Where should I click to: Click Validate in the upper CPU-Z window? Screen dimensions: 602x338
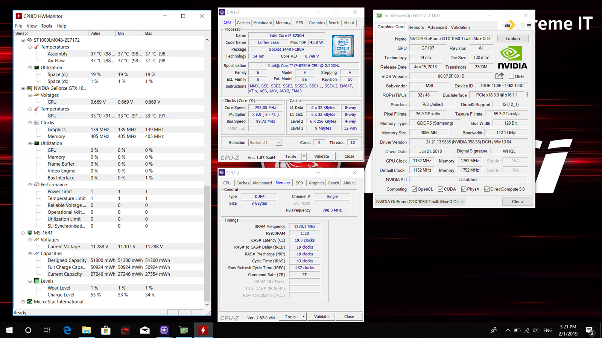[x=322, y=156]
